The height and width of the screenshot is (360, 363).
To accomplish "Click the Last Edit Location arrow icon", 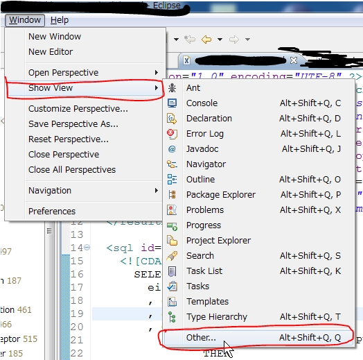I will pyautogui.click(x=190, y=40).
